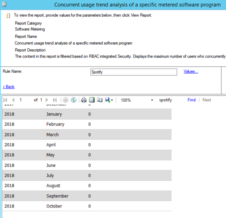
Task: Go to next report page
Action: [x=47, y=100]
